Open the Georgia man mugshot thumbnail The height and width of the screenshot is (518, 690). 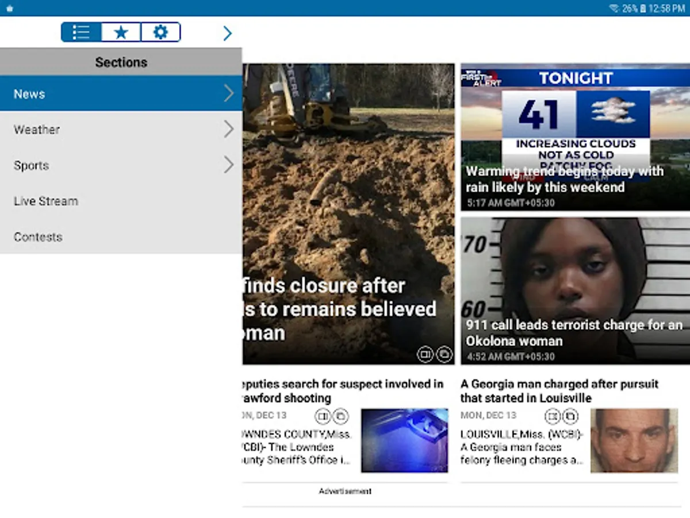pos(634,441)
